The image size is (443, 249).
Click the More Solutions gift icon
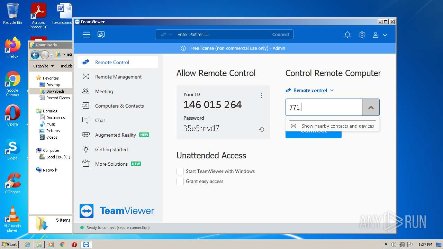coord(86,164)
